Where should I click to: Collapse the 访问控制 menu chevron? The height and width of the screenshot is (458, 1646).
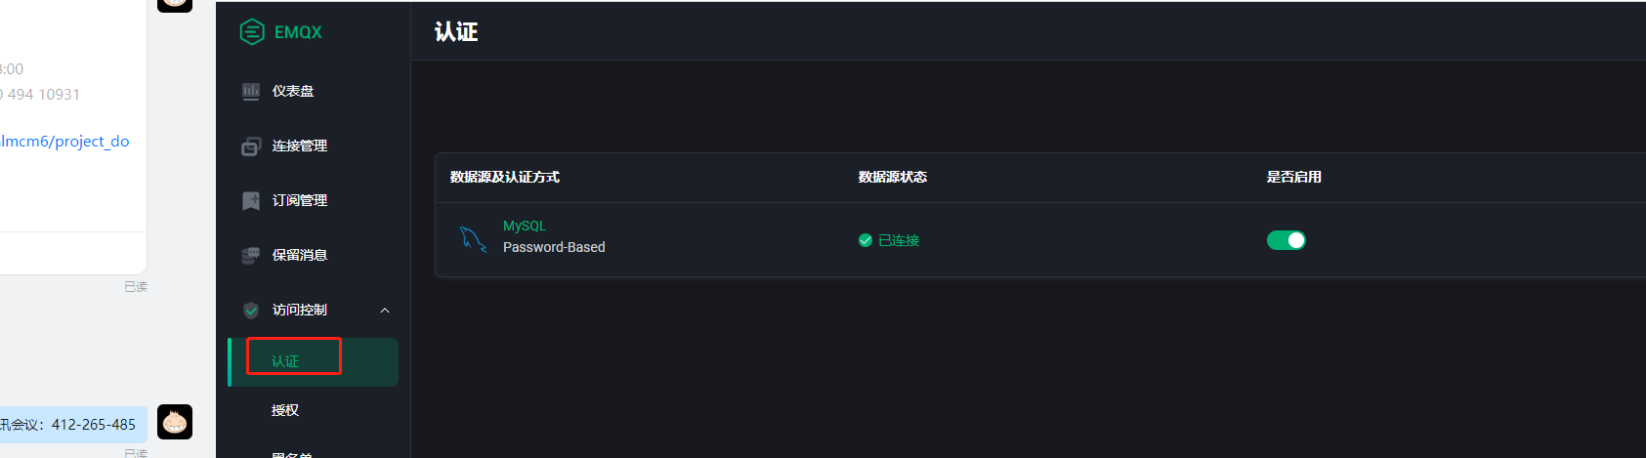tap(385, 311)
